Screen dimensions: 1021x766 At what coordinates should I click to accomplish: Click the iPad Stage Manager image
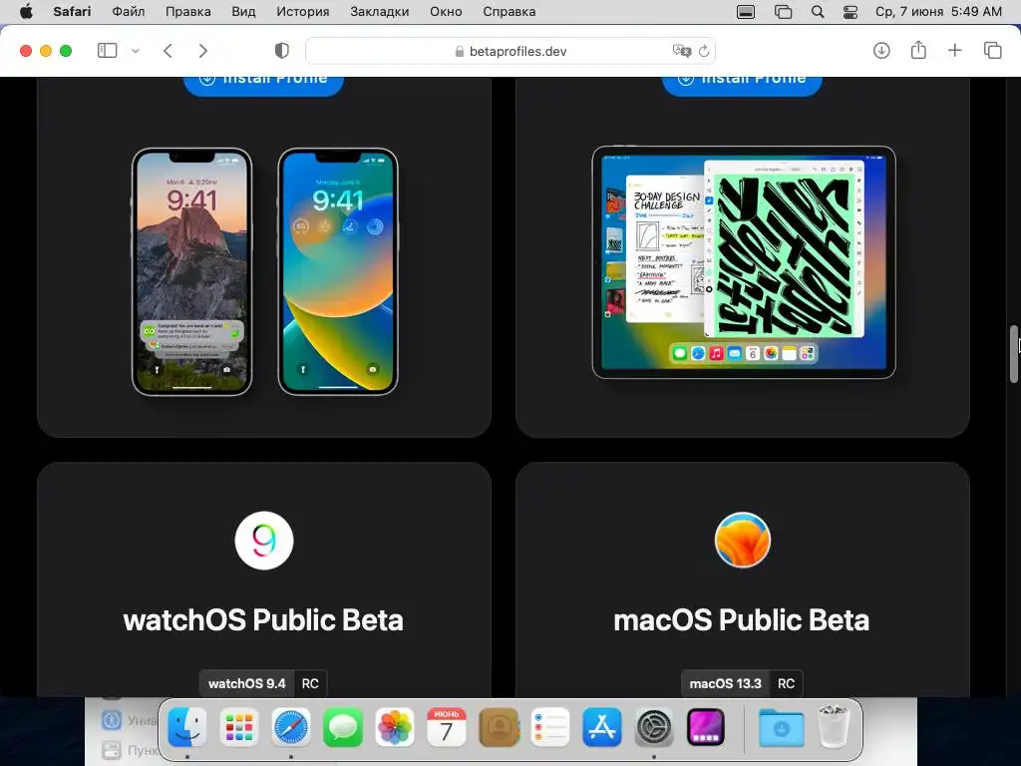(x=744, y=262)
